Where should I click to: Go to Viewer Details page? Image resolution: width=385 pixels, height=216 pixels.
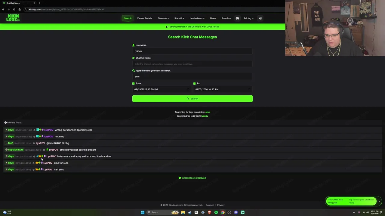145,18
